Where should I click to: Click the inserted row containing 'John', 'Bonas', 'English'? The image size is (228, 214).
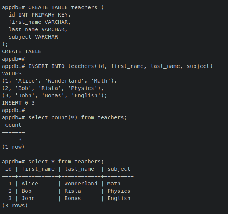pos(55,95)
